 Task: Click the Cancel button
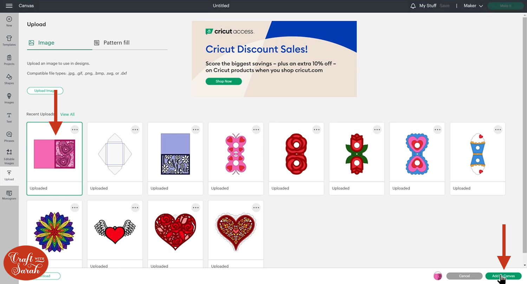(464, 276)
